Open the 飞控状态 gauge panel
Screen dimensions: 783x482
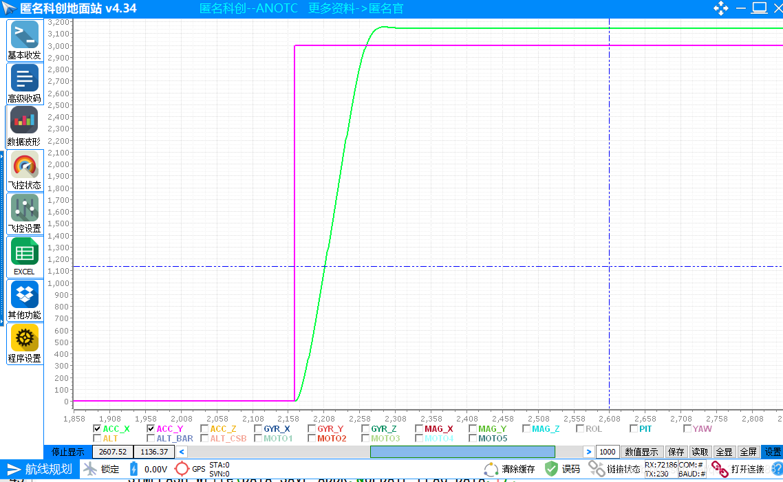(x=25, y=171)
